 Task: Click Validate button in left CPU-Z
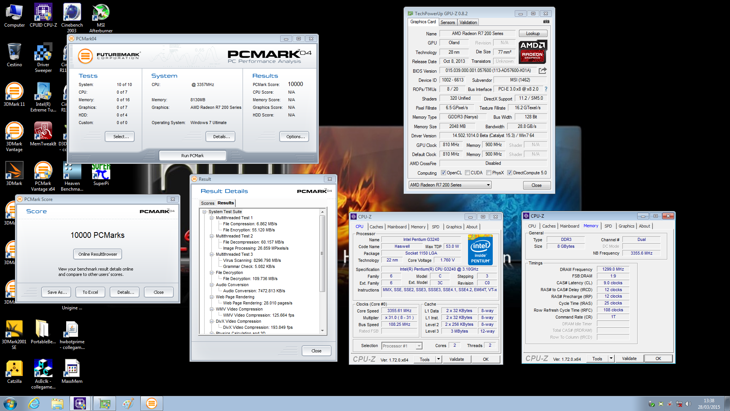(457, 359)
